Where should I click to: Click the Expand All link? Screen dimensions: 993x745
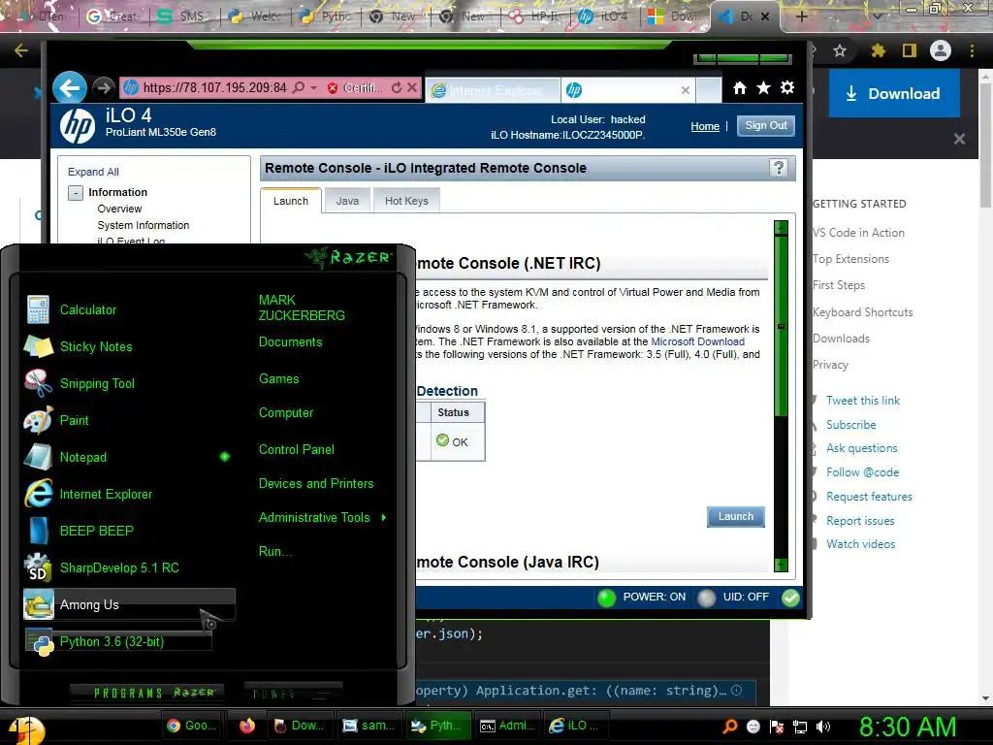tap(93, 172)
